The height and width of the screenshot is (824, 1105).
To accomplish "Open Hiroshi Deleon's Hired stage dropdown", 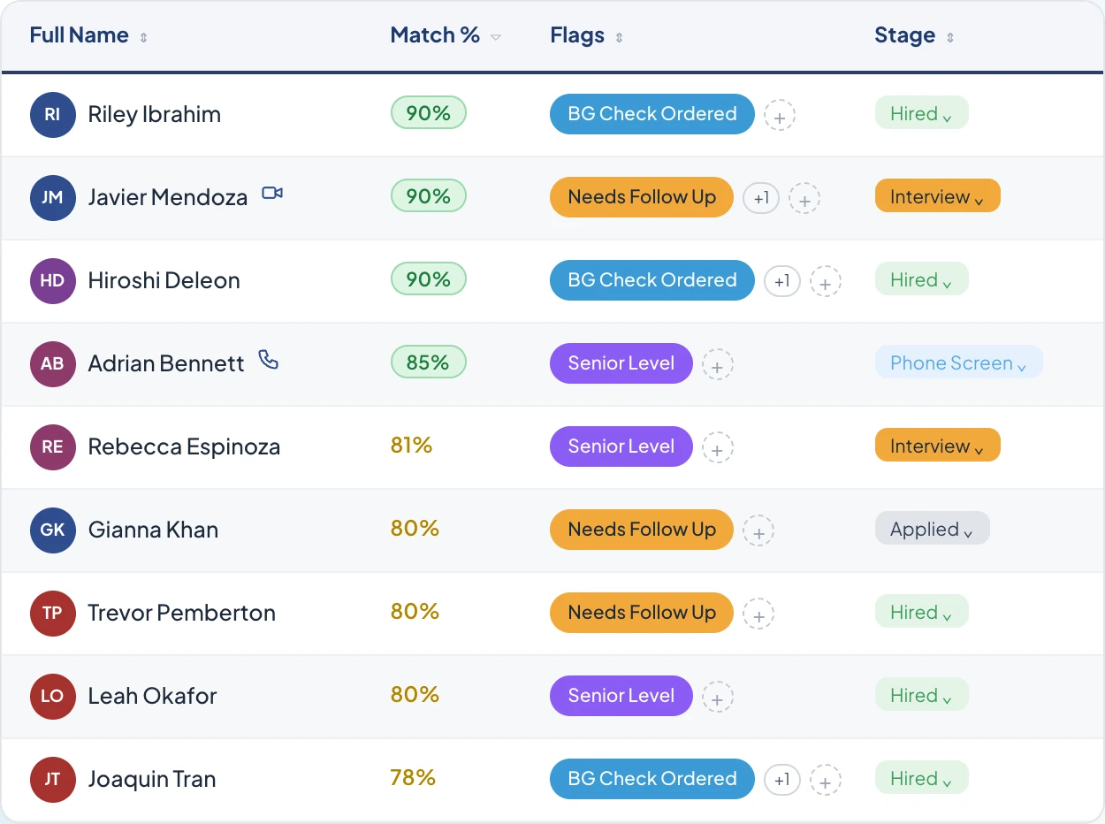I will click(922, 279).
